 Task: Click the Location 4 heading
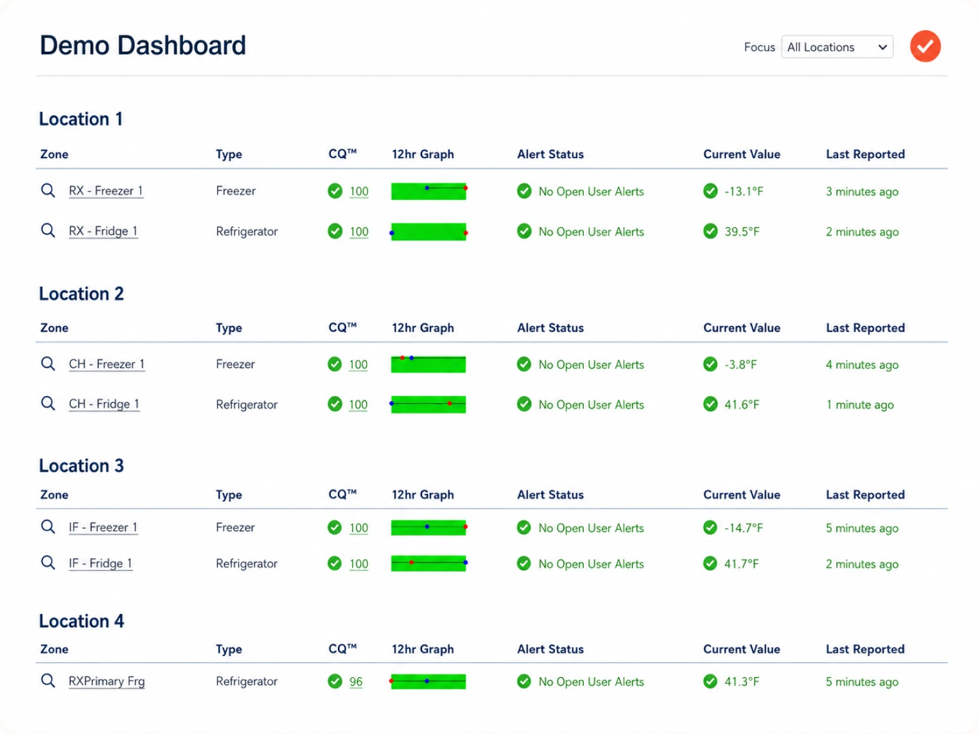[82, 621]
